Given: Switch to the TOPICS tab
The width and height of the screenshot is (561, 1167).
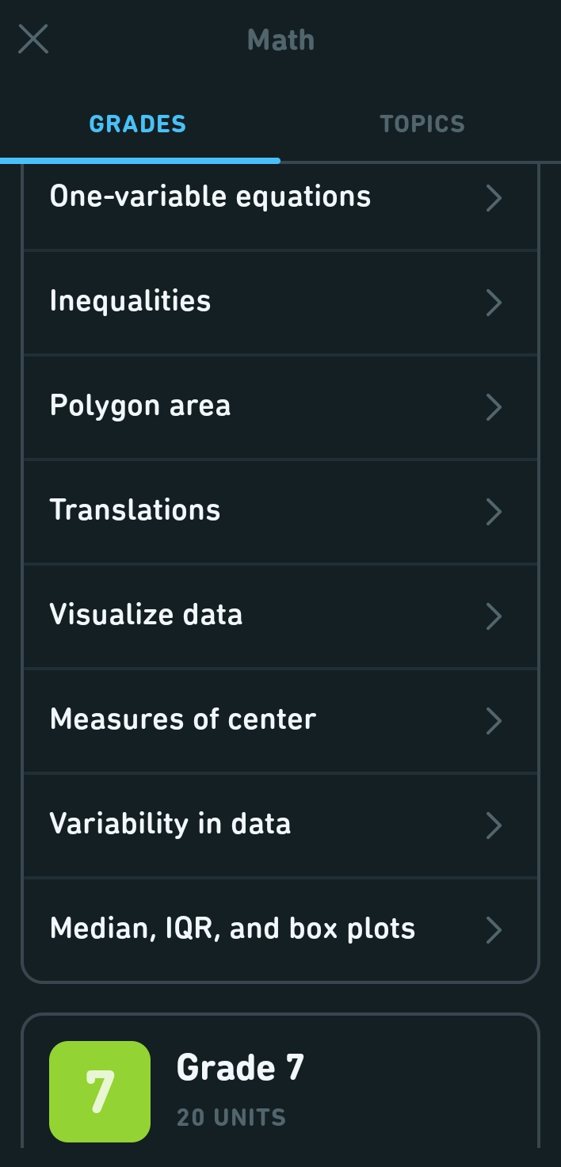Looking at the screenshot, I should [422, 124].
